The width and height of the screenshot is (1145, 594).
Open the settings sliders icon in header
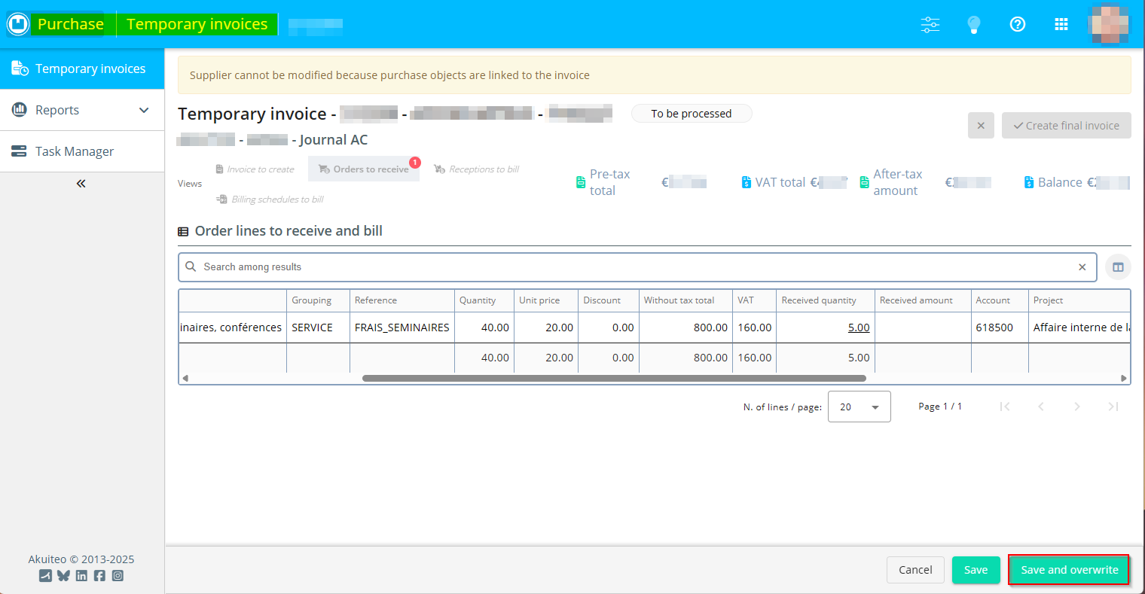pos(930,24)
